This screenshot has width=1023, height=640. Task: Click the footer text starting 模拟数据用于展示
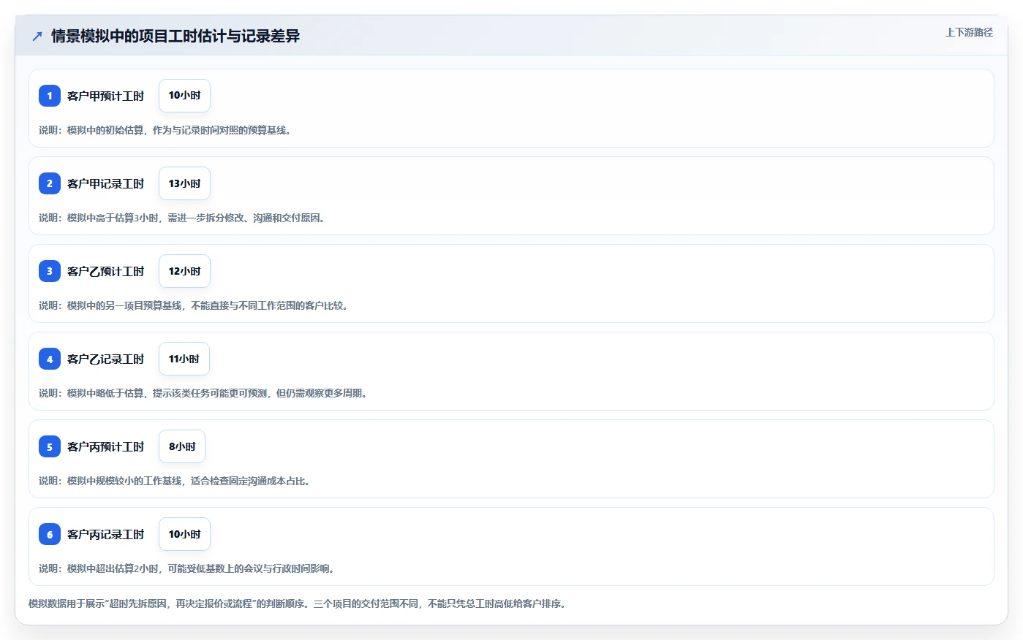(x=298, y=603)
